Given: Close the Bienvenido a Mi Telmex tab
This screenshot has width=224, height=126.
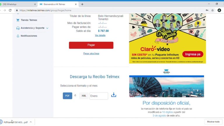Looking at the screenshot, I should (x=76, y=4).
